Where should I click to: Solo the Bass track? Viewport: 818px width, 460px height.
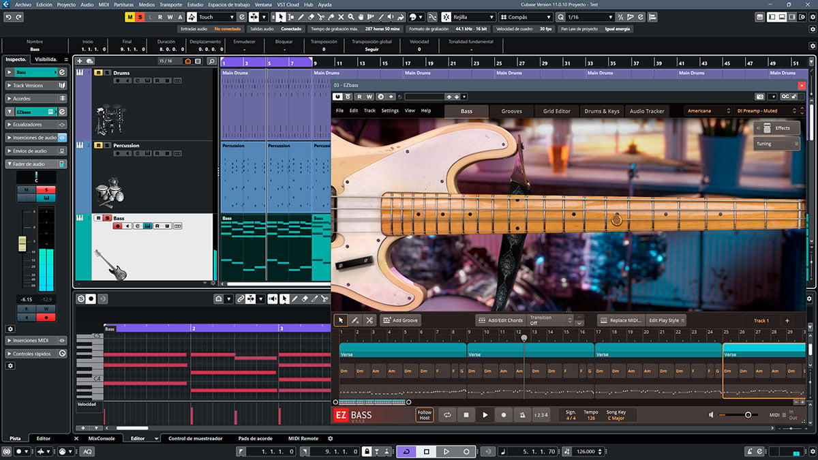(x=106, y=218)
